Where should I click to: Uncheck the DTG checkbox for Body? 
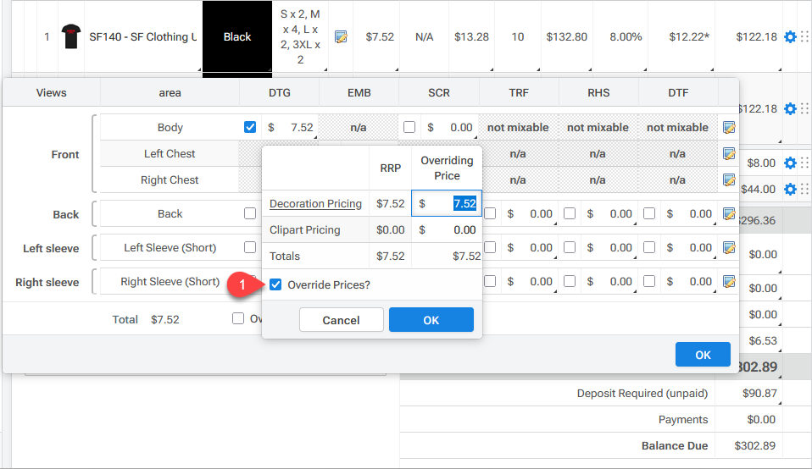tap(250, 128)
